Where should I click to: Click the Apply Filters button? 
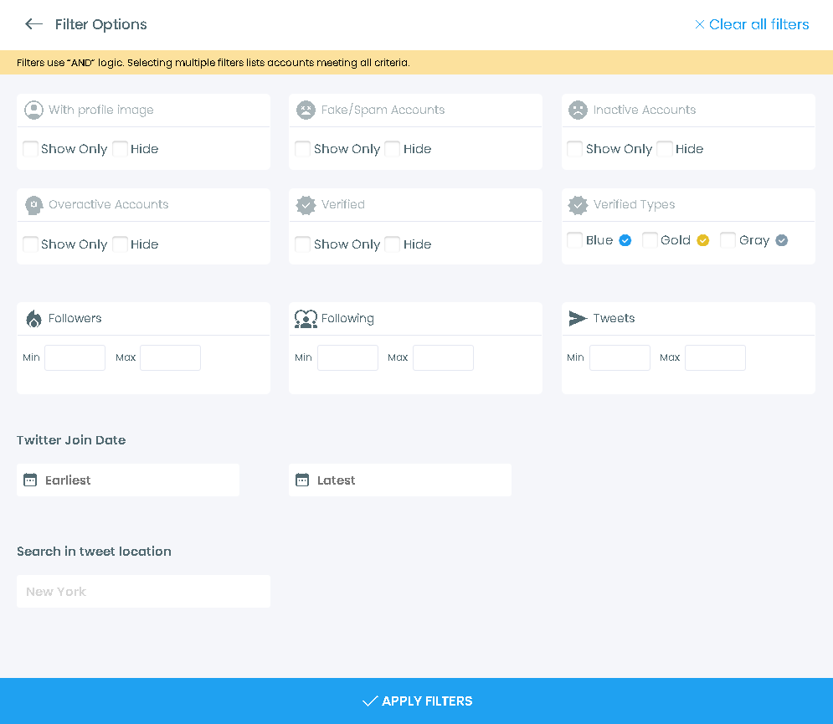tap(416, 701)
